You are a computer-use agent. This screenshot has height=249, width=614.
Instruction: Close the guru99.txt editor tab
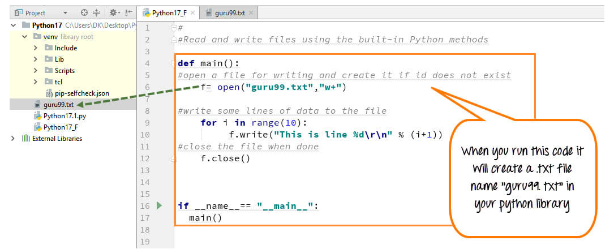[x=251, y=13]
